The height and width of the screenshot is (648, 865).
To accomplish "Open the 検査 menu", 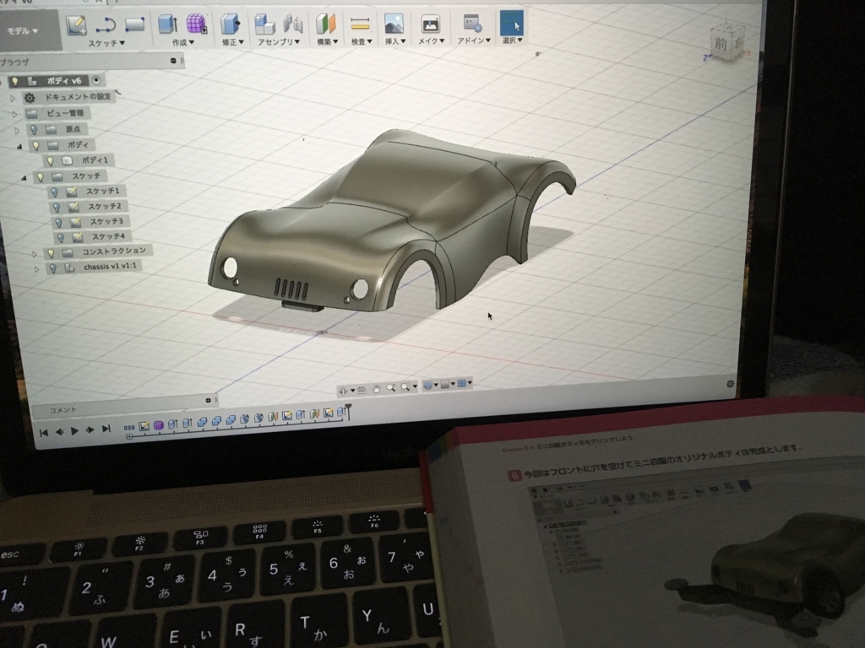I will coord(362,41).
